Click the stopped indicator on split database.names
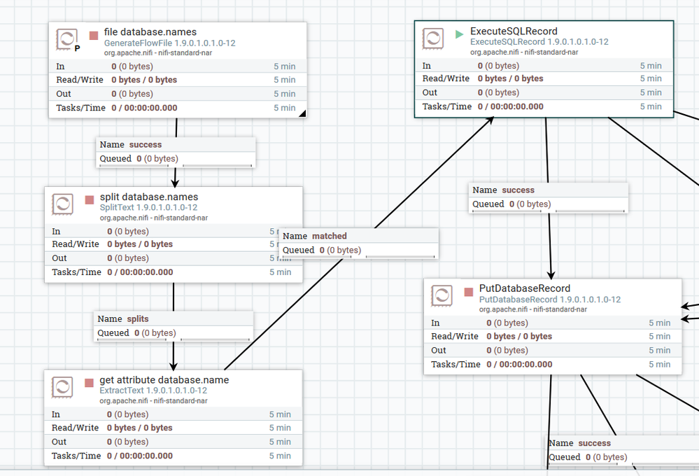This screenshot has width=699, height=476. (89, 200)
